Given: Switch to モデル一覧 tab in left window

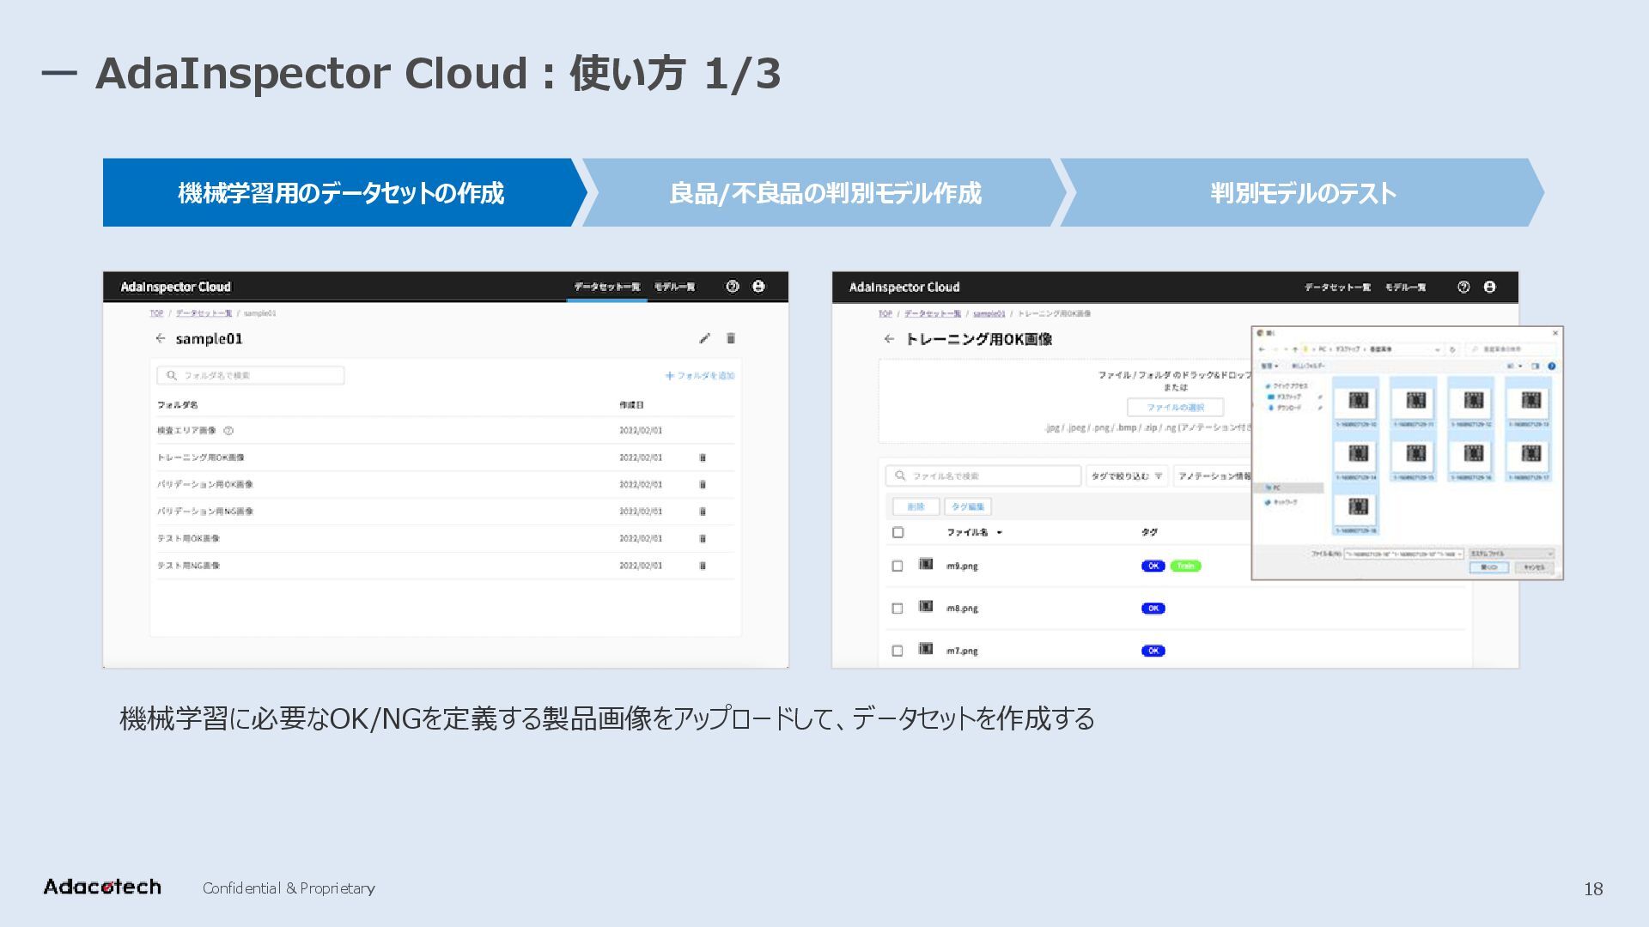Looking at the screenshot, I should click(x=674, y=287).
